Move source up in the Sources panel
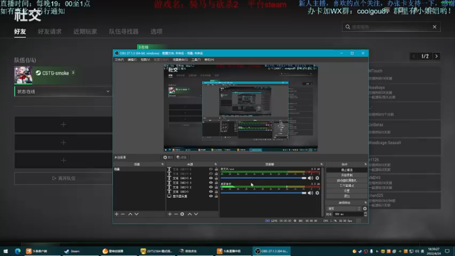This screenshot has height=256, width=455. (x=190, y=214)
